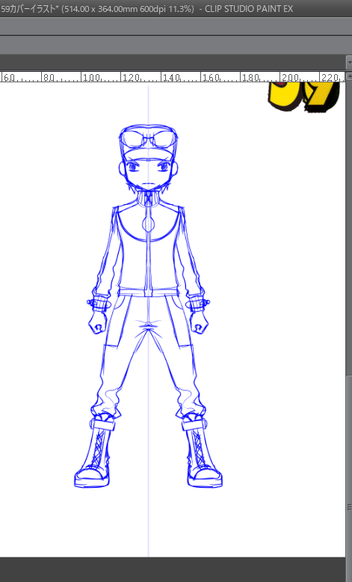Click the character's goggles on the canvas

(x=149, y=139)
